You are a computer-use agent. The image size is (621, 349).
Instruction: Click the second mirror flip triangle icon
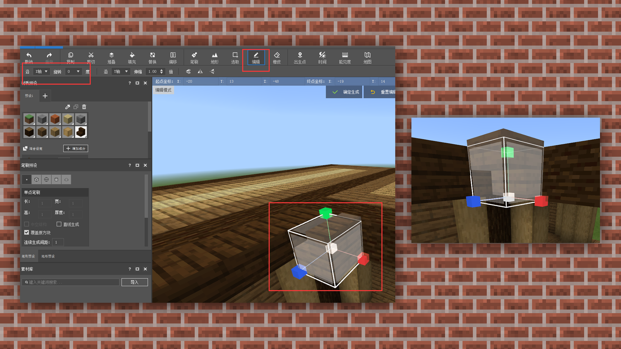pos(200,71)
